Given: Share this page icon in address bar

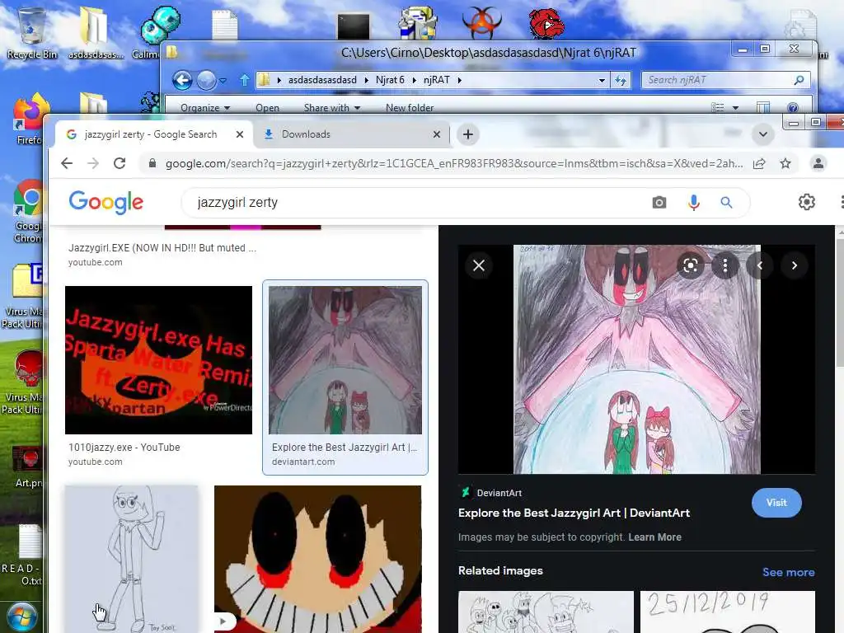Looking at the screenshot, I should coord(759,164).
